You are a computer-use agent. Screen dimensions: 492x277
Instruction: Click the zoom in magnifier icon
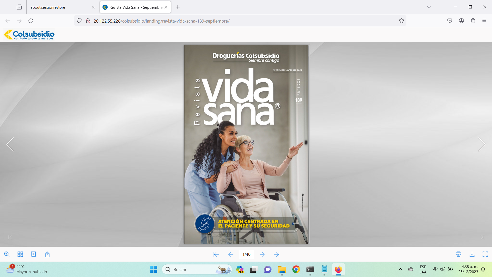pyautogui.click(x=7, y=254)
